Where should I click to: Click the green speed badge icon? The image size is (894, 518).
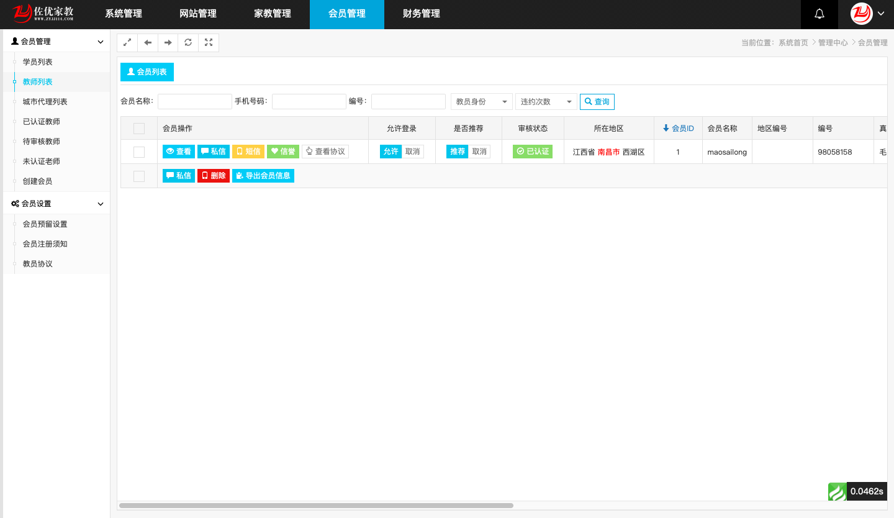pos(837,491)
